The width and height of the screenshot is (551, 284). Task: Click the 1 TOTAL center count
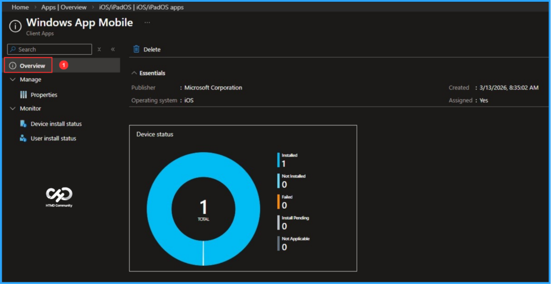point(203,210)
